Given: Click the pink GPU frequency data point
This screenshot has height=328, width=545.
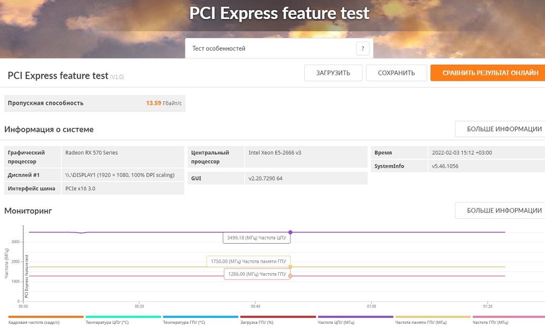Looking at the screenshot, I should tap(290, 276).
